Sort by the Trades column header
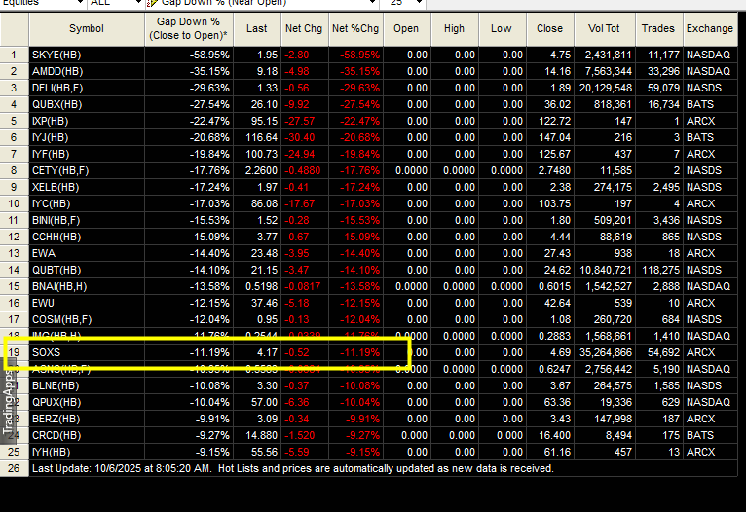 (x=658, y=28)
